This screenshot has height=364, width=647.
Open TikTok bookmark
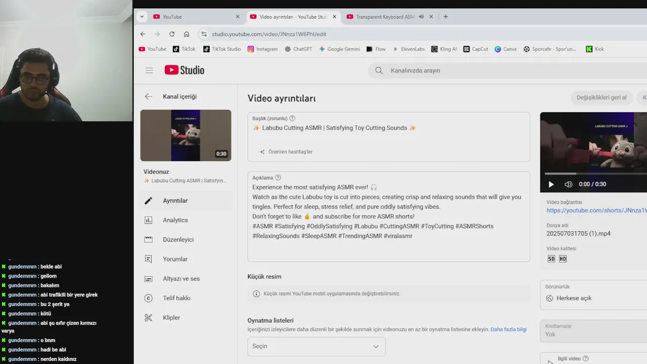pos(184,49)
